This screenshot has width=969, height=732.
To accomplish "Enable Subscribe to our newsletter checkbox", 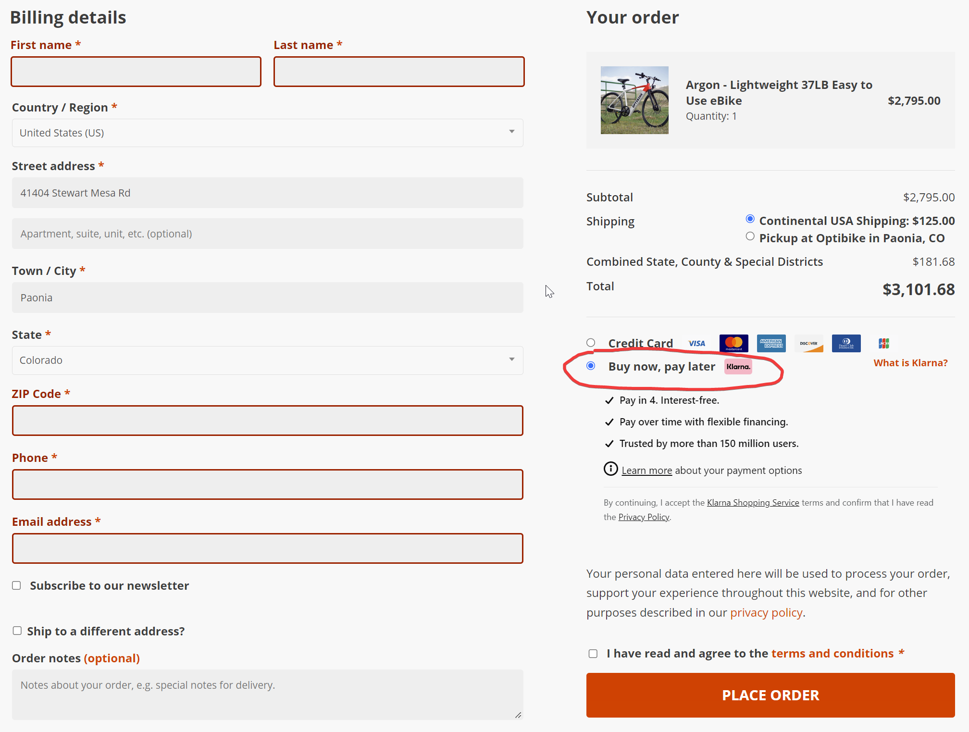I will 17,585.
